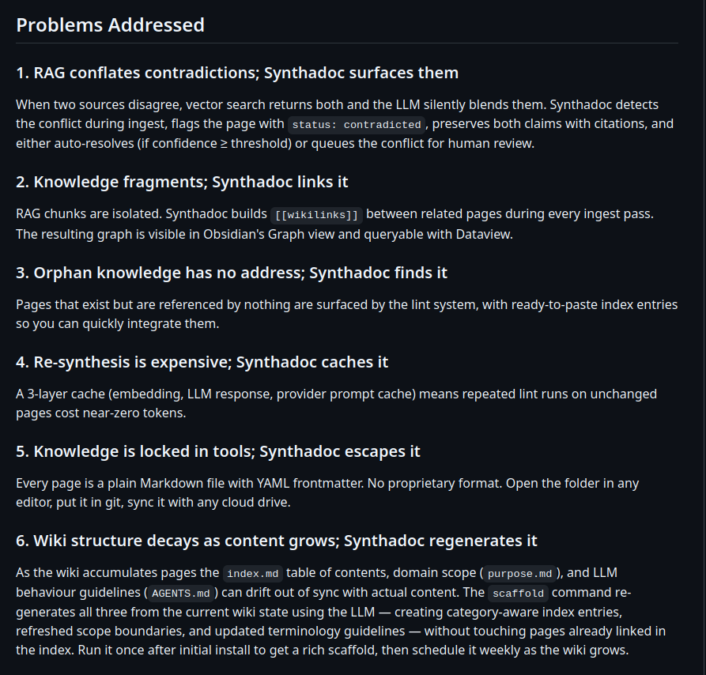The image size is (706, 675).
Task: Click the "AGENTS.md" inline code snippet
Action: pos(180,594)
